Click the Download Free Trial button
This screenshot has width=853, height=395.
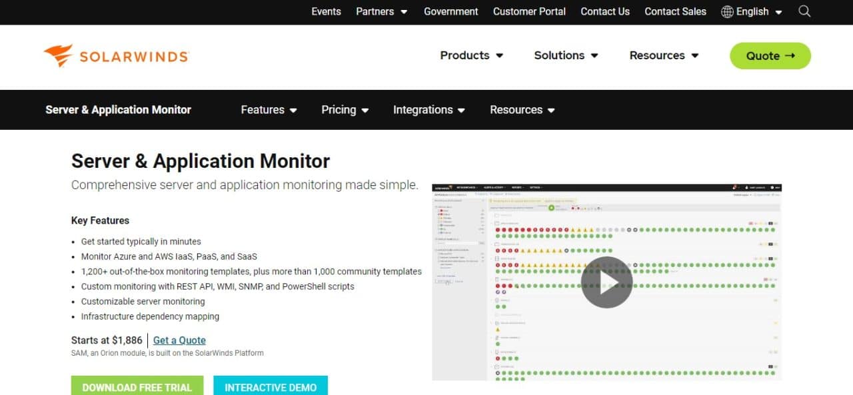[137, 386]
